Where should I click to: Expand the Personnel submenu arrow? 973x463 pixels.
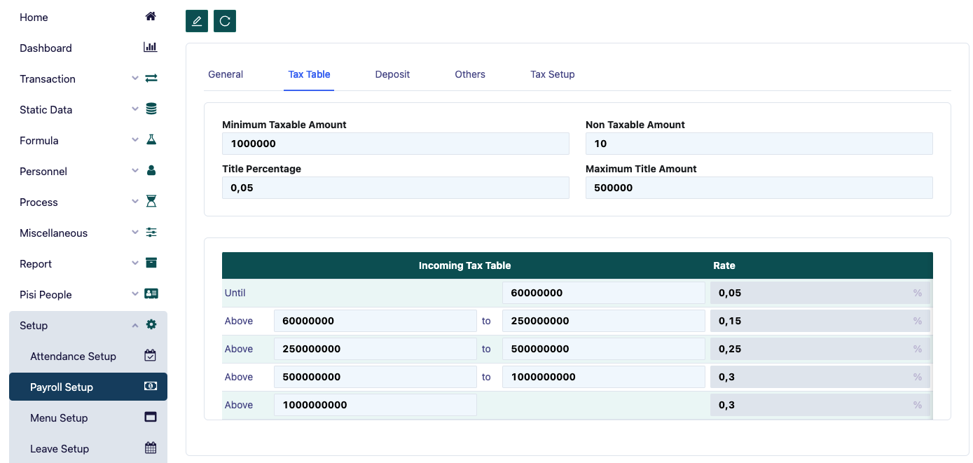[135, 171]
